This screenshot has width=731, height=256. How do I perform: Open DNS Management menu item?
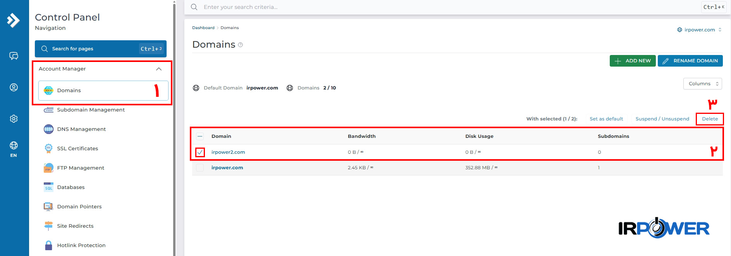click(81, 129)
